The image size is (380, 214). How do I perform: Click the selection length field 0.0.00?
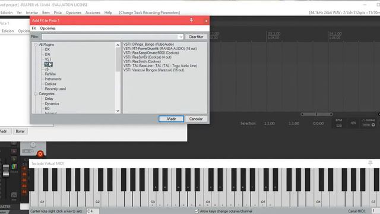coord(318,123)
